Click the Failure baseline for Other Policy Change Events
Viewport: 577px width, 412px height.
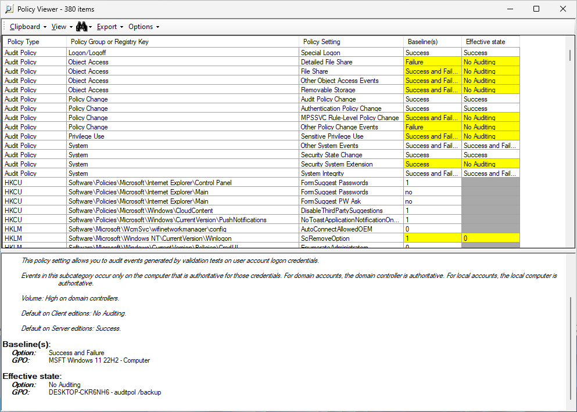[432, 127]
